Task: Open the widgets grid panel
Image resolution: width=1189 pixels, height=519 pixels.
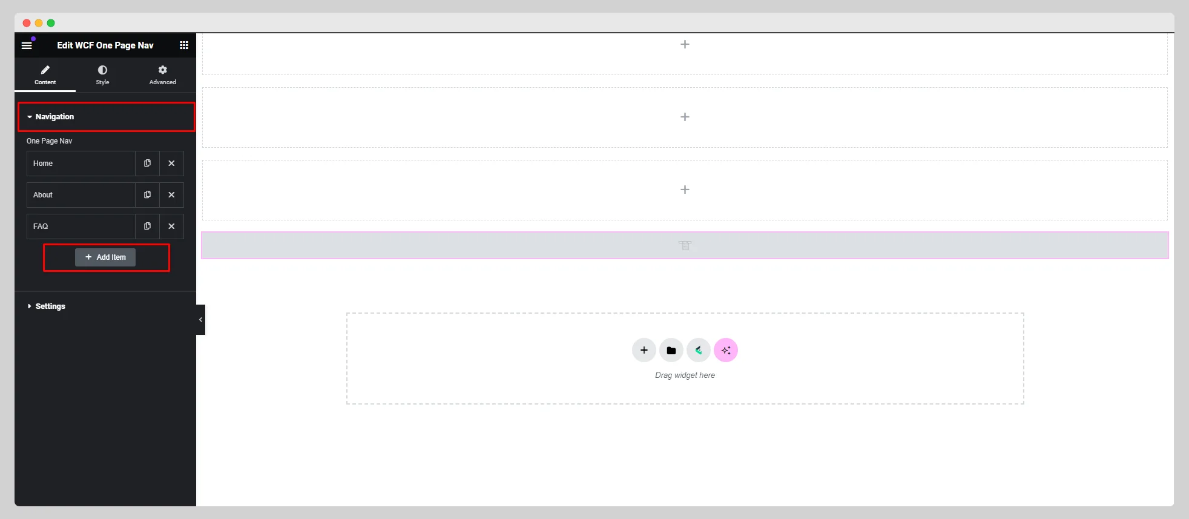Action: tap(184, 45)
